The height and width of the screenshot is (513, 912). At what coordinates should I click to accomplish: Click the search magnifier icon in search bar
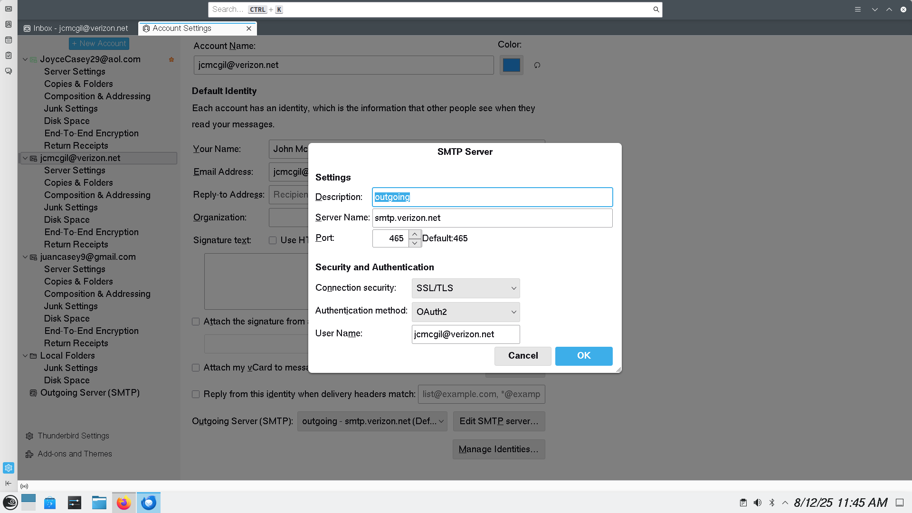(656, 9)
